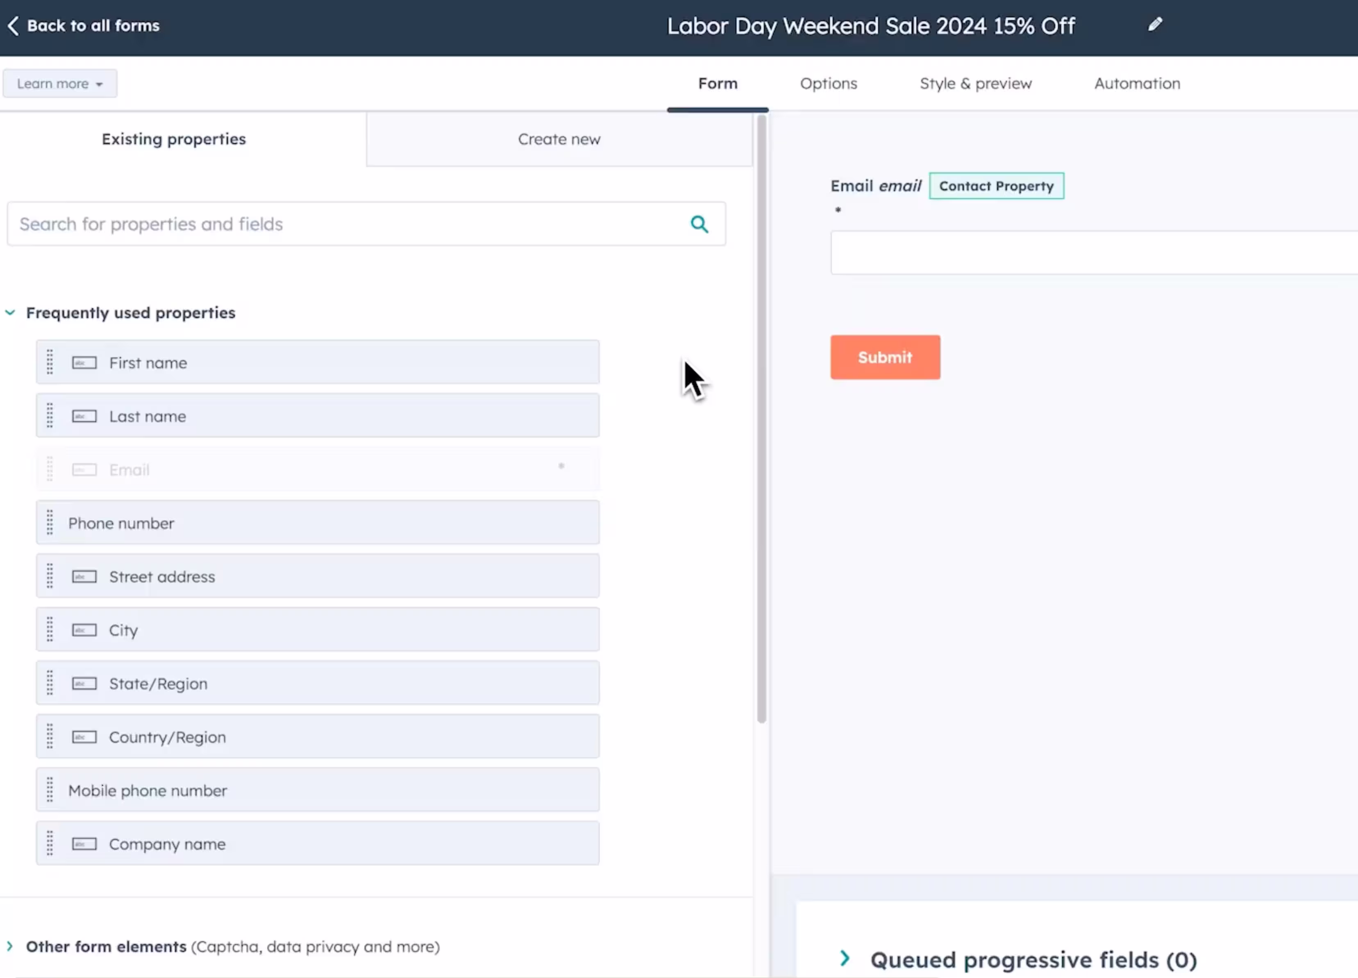Click the orange Submit button

tap(884, 357)
